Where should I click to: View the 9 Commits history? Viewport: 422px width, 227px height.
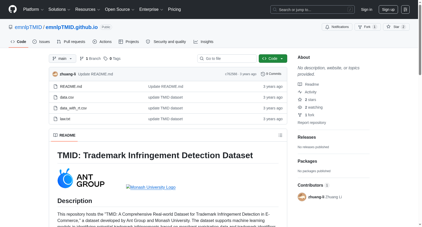tap(271, 74)
